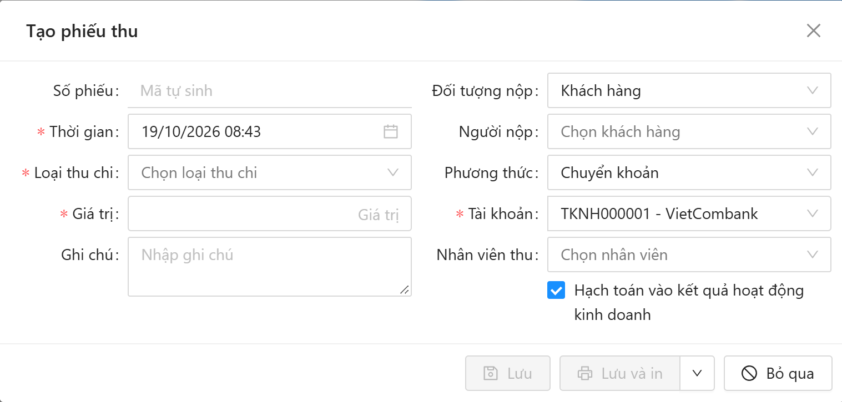The width and height of the screenshot is (842, 402).
Task: Click the dialog title Tạo phiếu thu
Action: (82, 31)
